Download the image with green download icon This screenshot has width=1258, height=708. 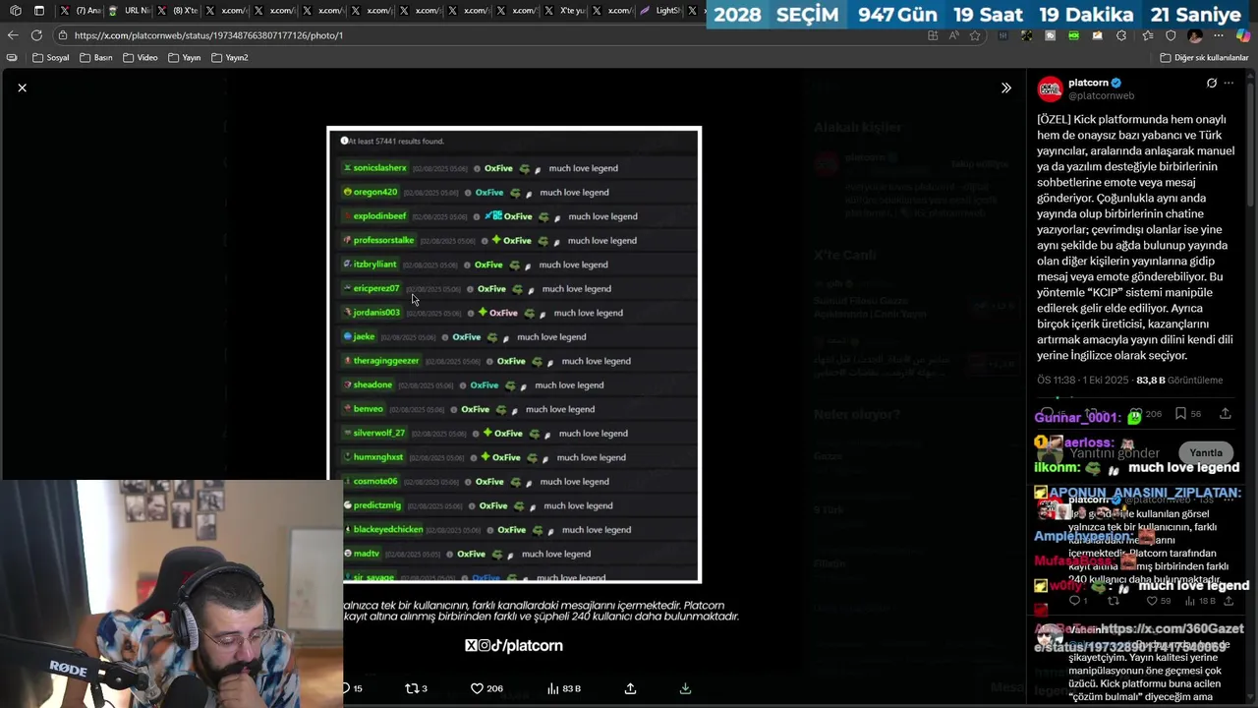(685, 688)
